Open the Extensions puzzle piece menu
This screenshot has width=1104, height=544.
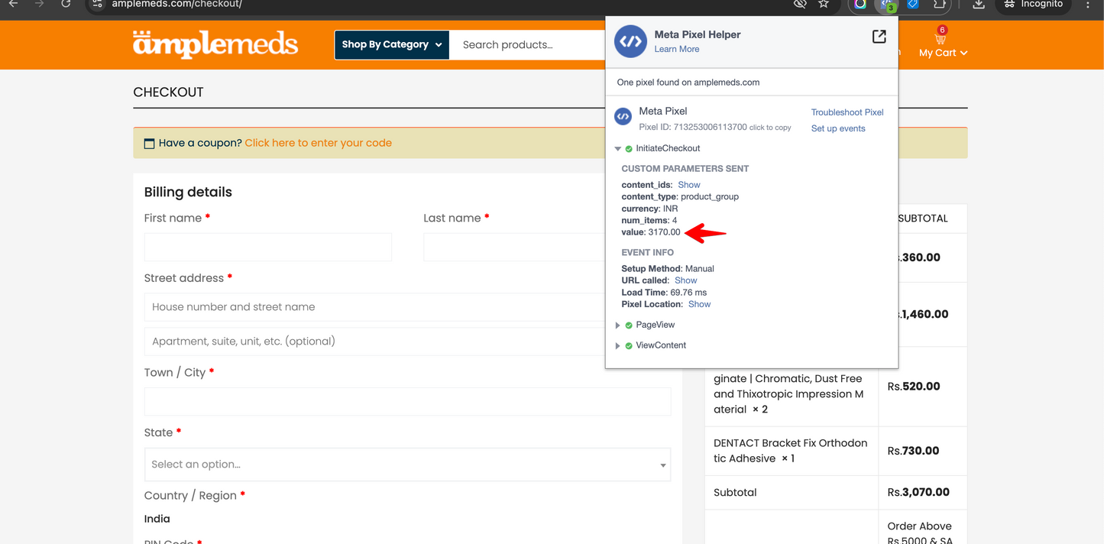(939, 5)
